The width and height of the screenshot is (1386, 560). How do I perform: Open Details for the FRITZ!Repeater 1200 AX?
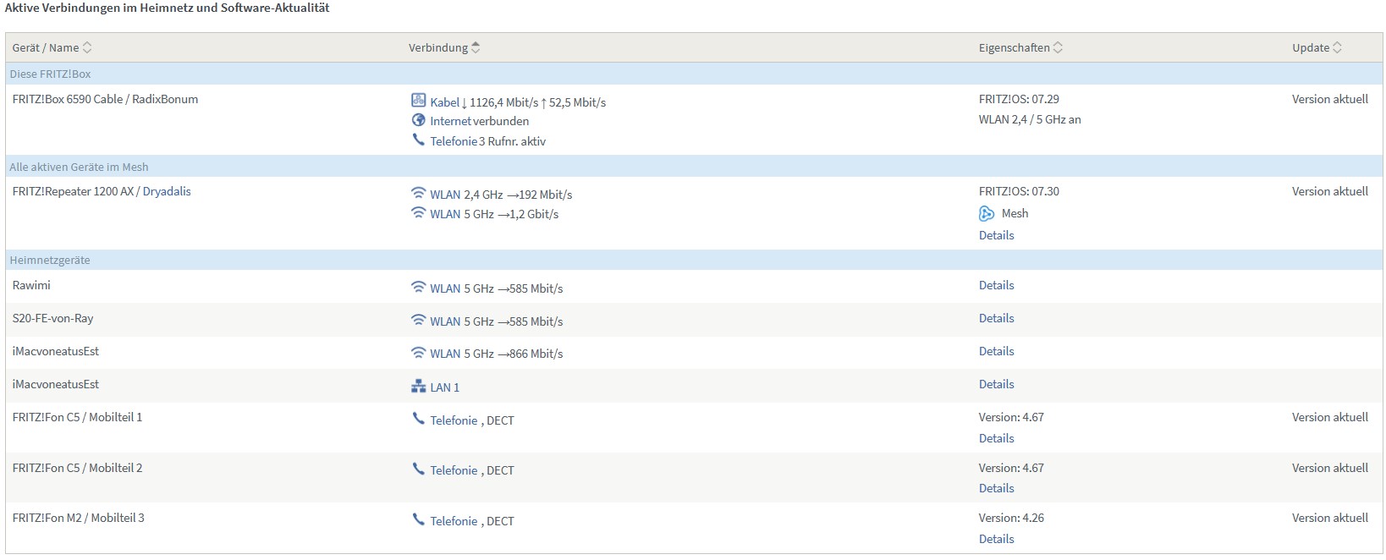pos(996,235)
